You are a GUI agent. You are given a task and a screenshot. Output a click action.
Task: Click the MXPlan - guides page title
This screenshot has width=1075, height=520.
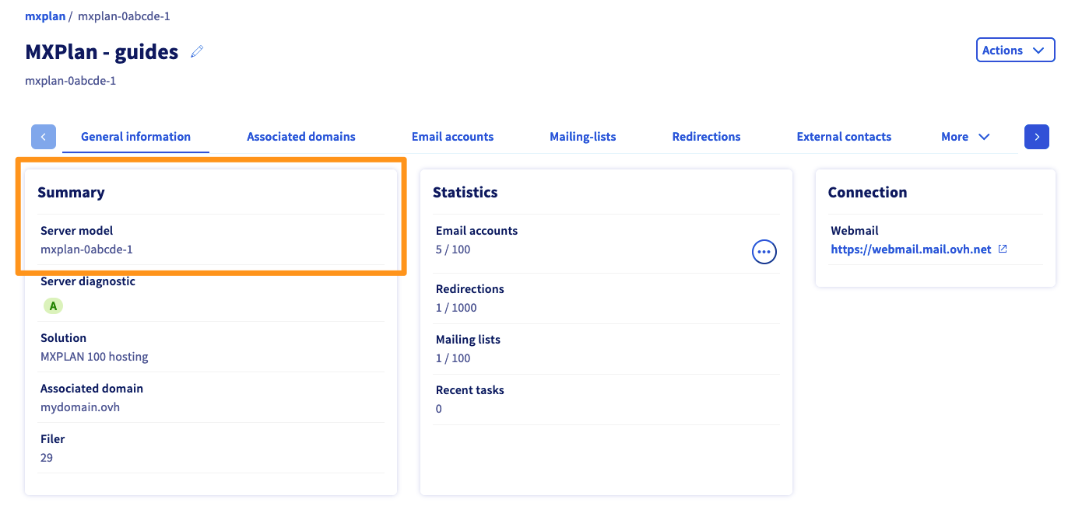(x=102, y=52)
